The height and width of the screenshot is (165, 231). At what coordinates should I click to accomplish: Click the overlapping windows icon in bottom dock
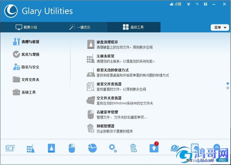pyautogui.click(x=10, y=148)
